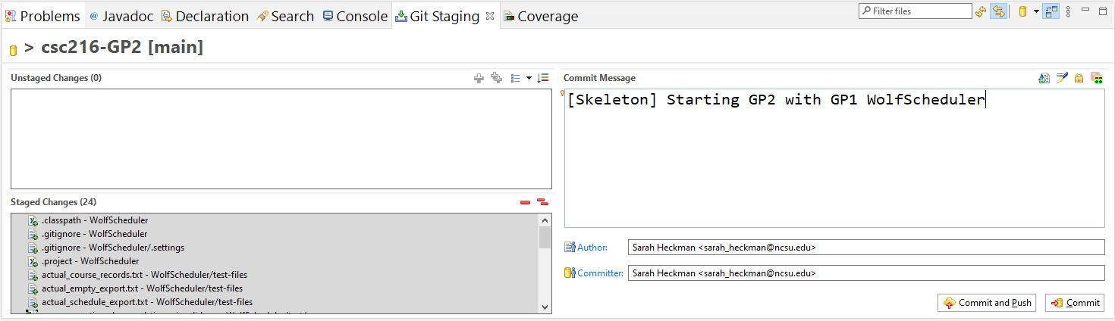Click scroll-up arrow in Staged Changes list
The image size is (1115, 321).
click(x=545, y=220)
